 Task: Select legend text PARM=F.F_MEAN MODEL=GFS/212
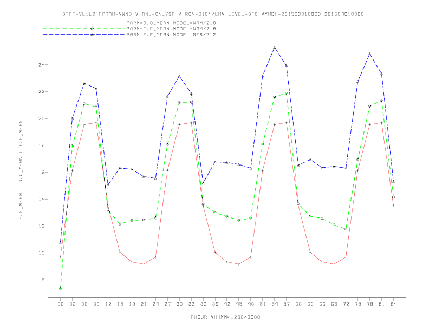click(x=171, y=35)
